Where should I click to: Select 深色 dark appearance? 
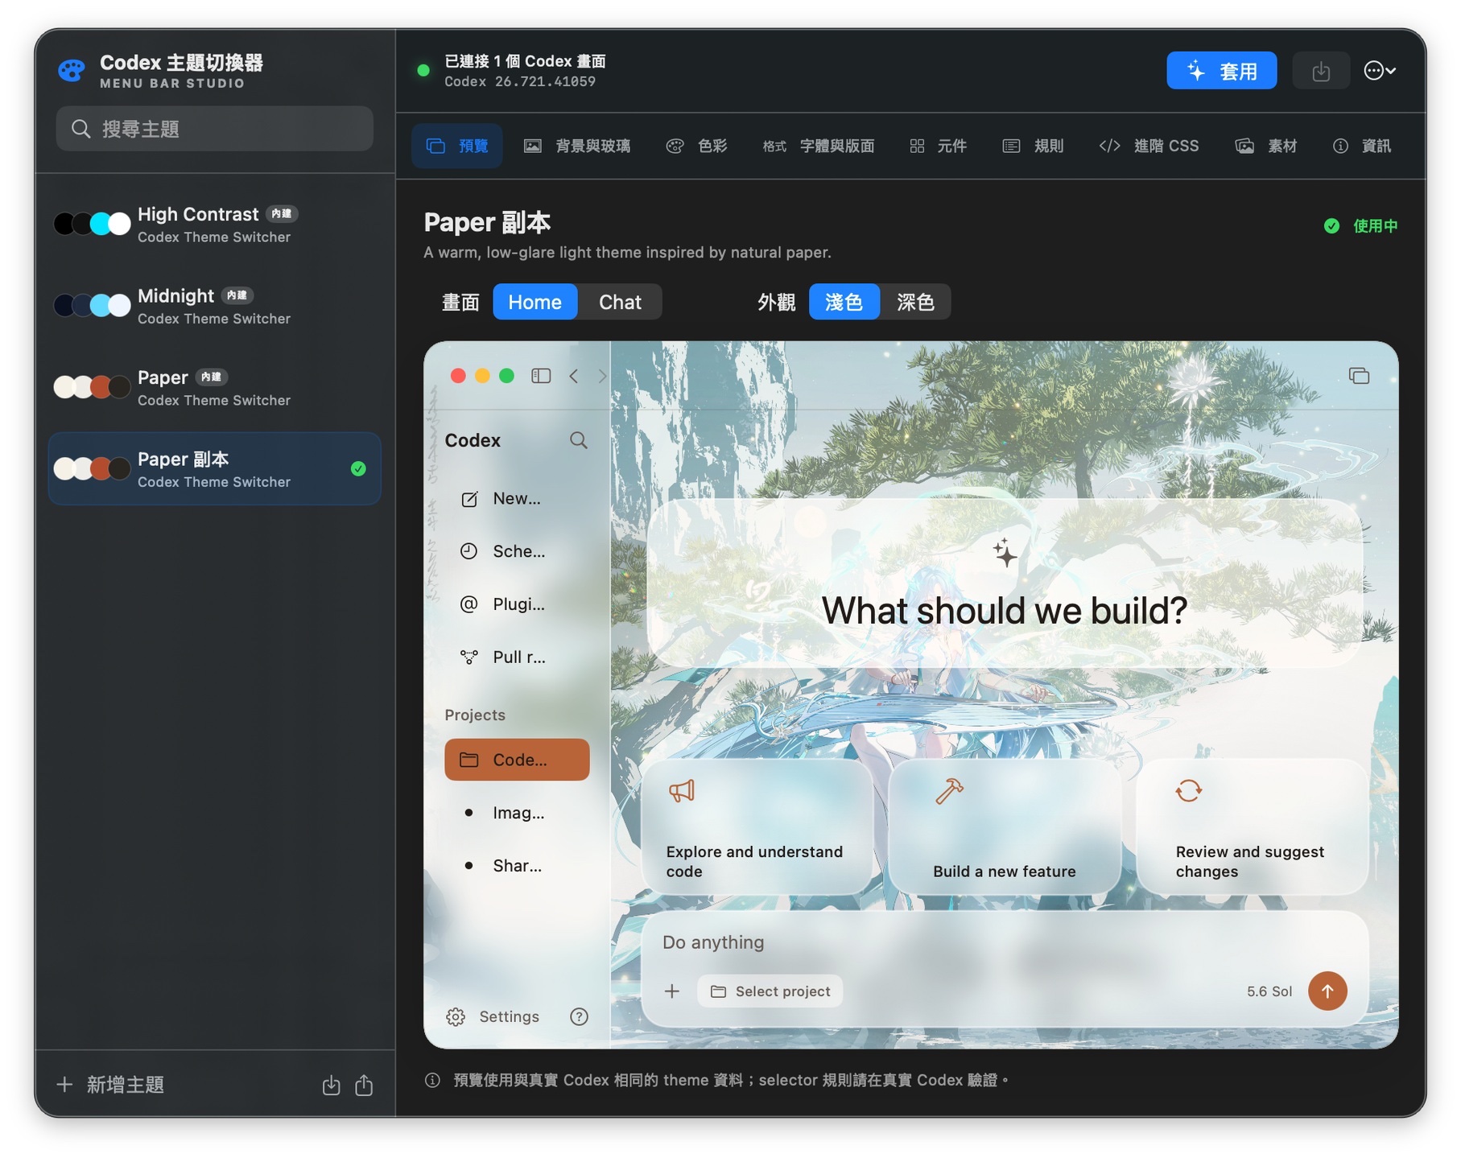click(915, 302)
